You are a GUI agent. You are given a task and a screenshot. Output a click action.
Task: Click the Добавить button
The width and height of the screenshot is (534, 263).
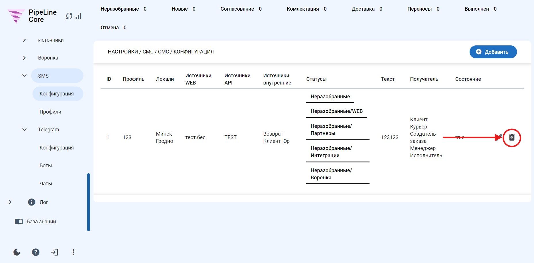coord(493,52)
